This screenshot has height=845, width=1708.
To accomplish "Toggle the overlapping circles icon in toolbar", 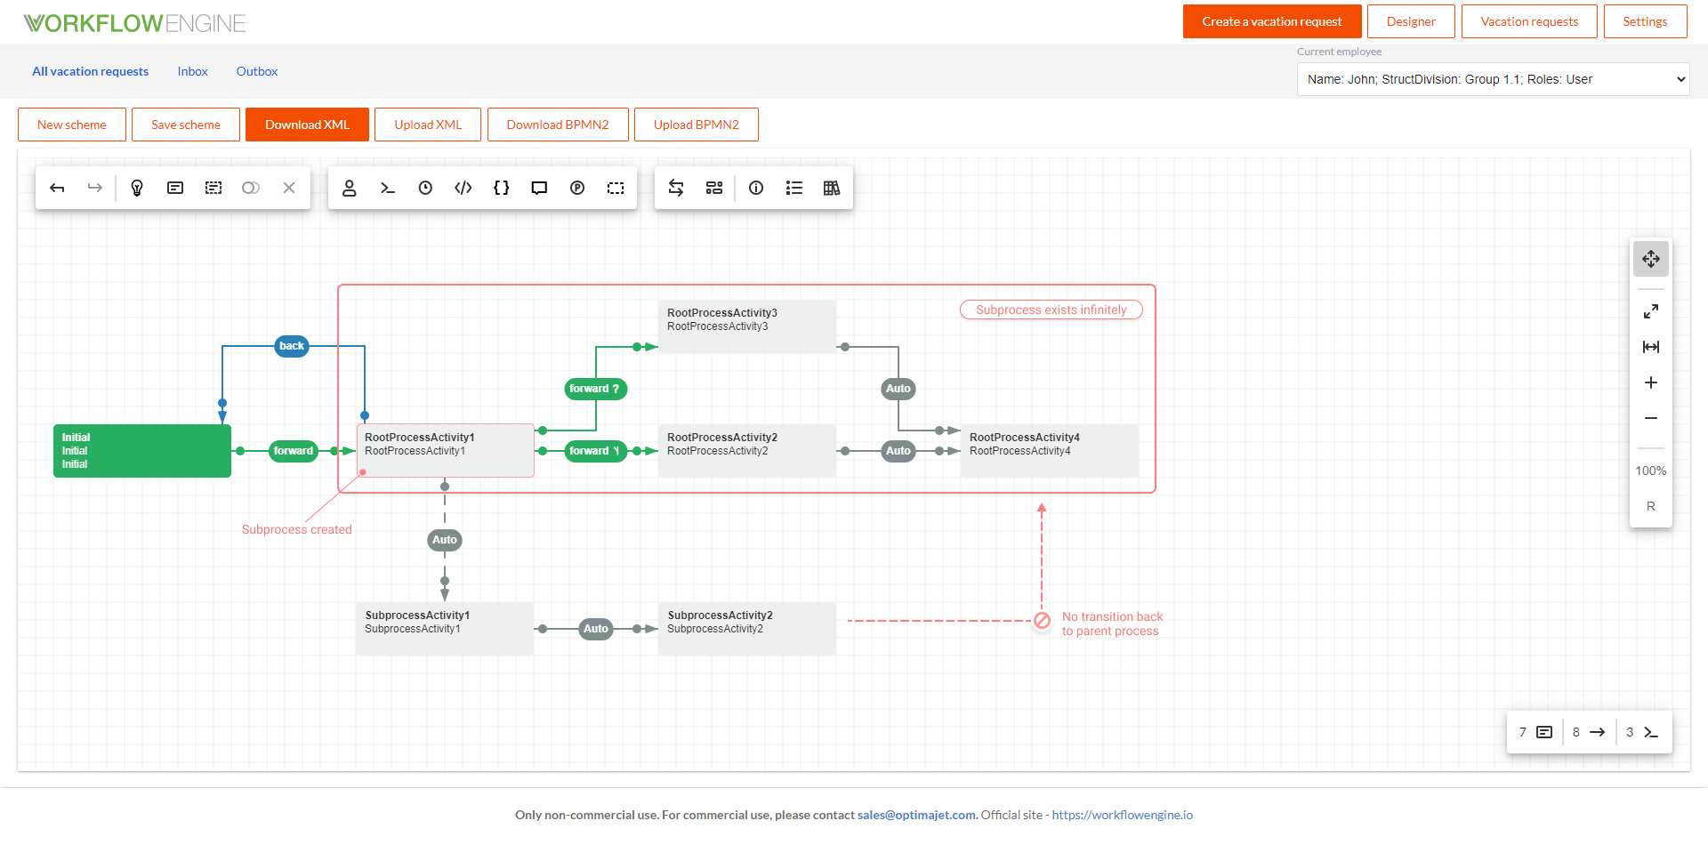I will (x=251, y=188).
